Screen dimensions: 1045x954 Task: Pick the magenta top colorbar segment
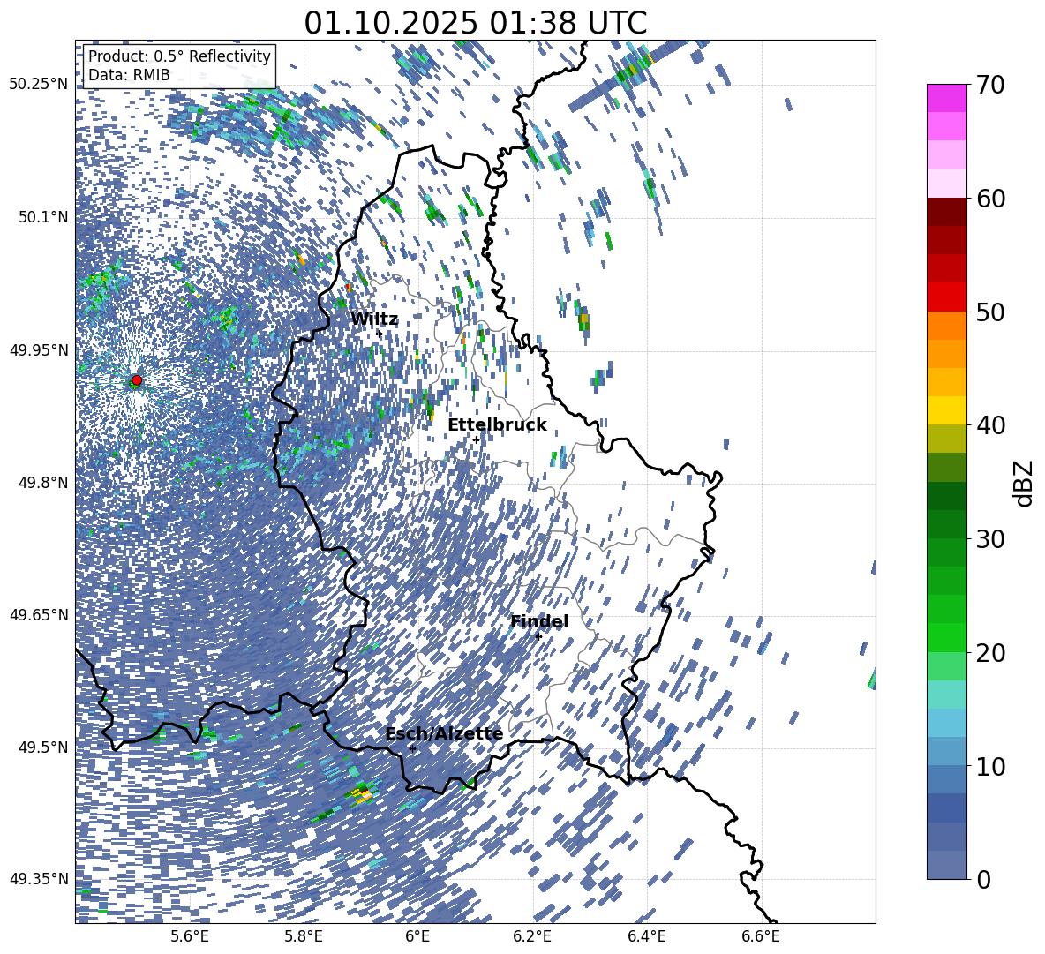[947, 98]
